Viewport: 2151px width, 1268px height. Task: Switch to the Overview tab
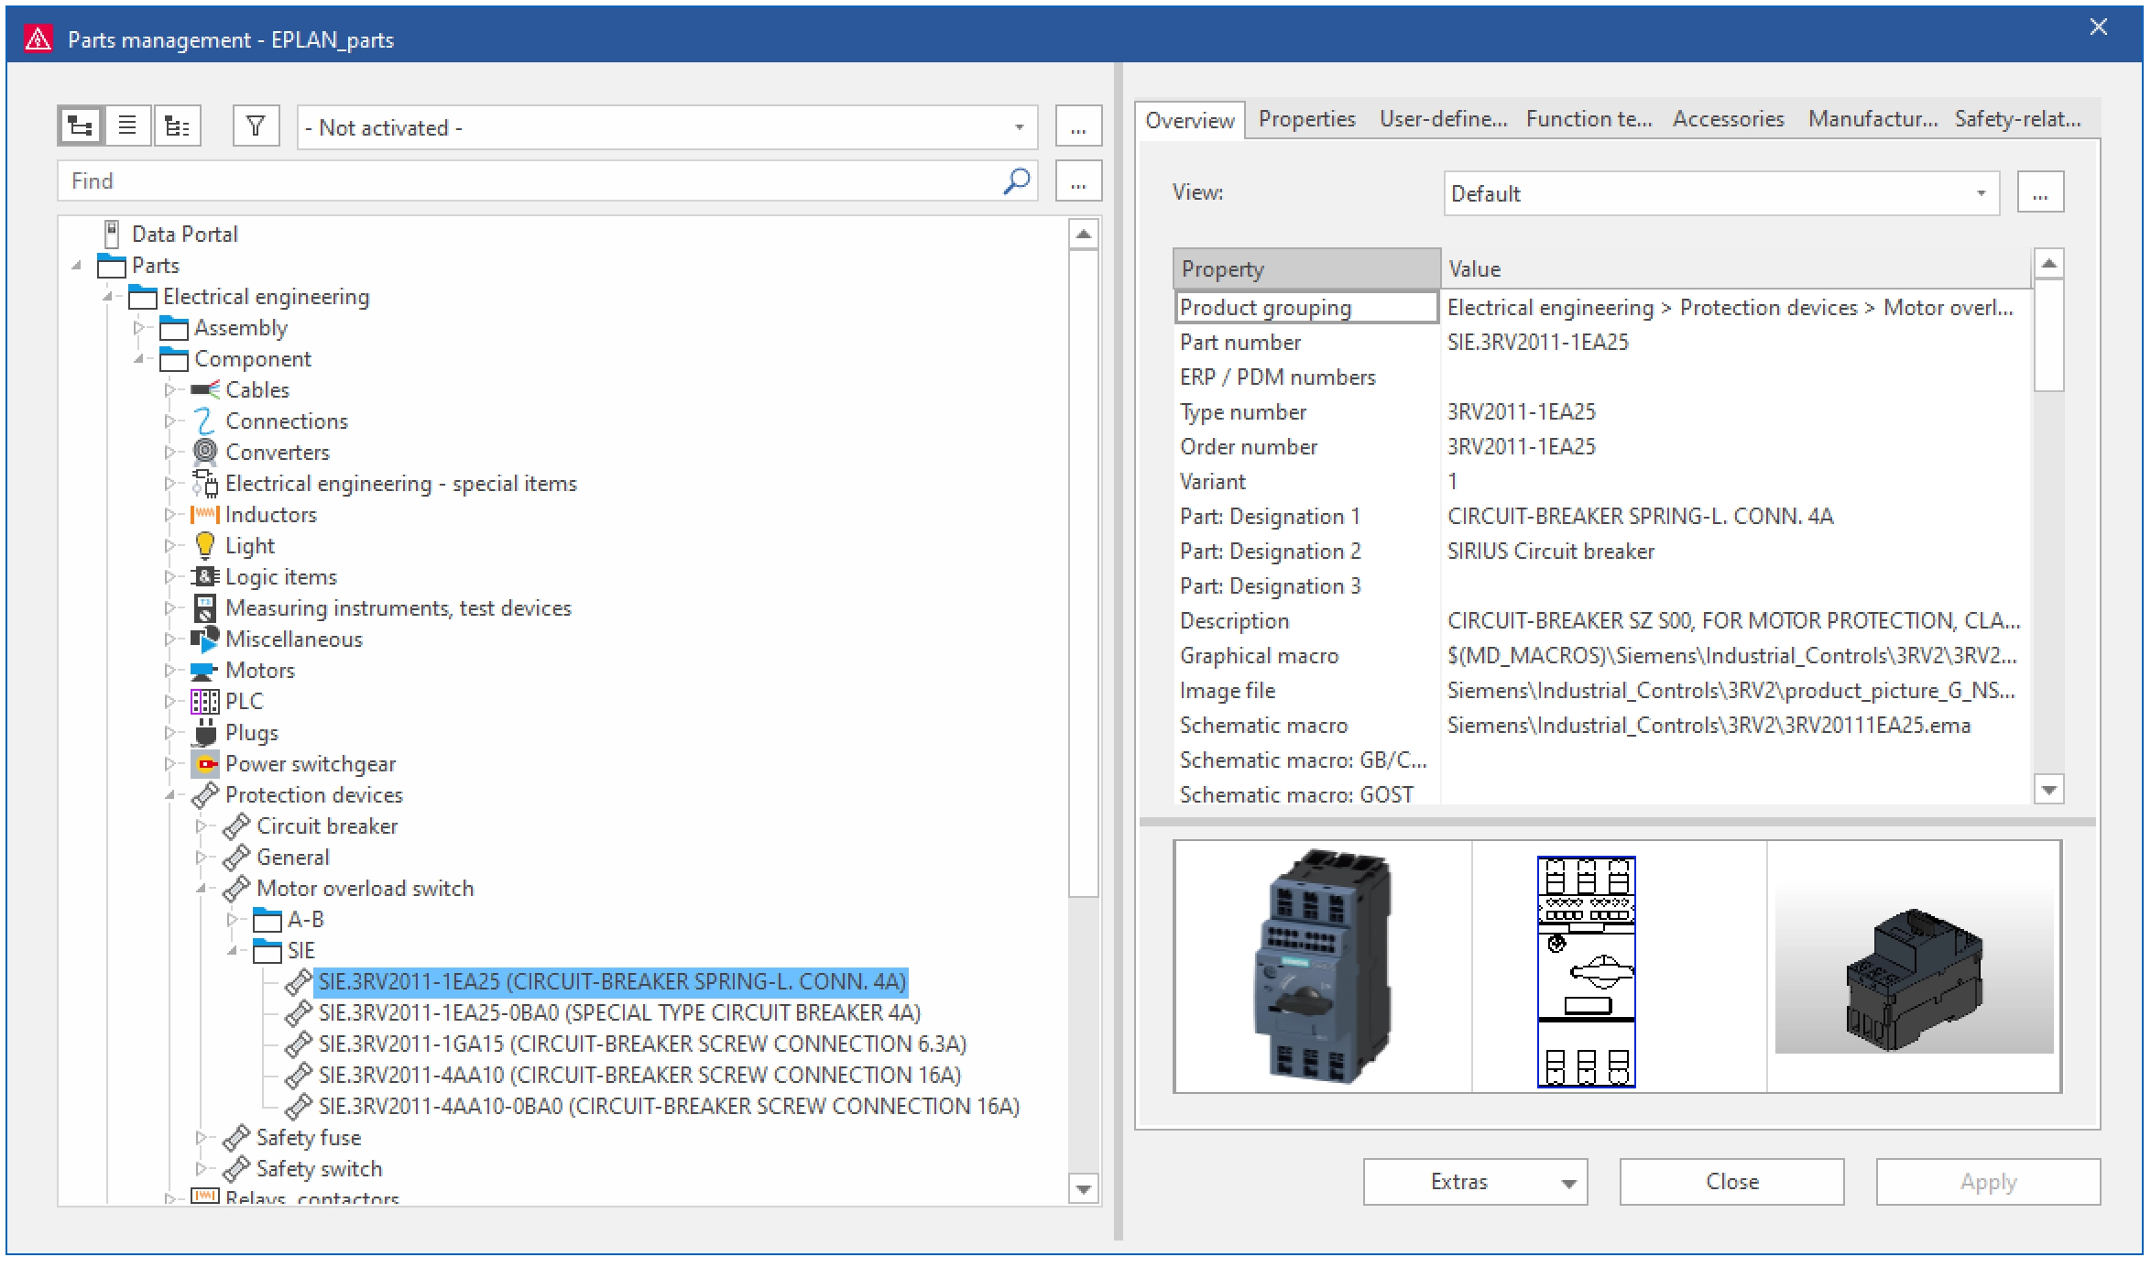pyautogui.click(x=1189, y=120)
